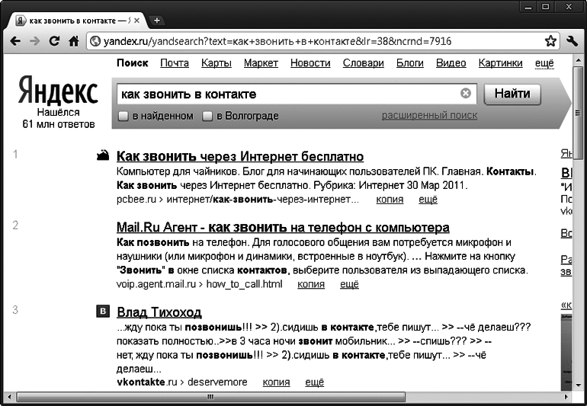Click horizontal scrollbar right arrow

(x=566, y=397)
